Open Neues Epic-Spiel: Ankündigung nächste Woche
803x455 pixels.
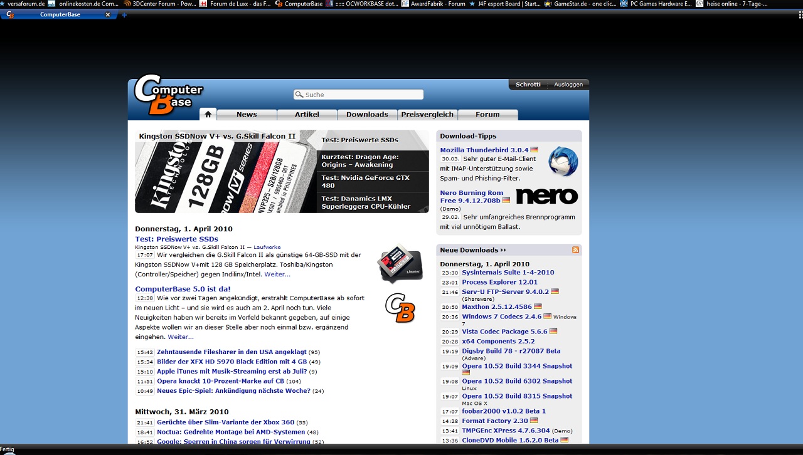(x=233, y=391)
